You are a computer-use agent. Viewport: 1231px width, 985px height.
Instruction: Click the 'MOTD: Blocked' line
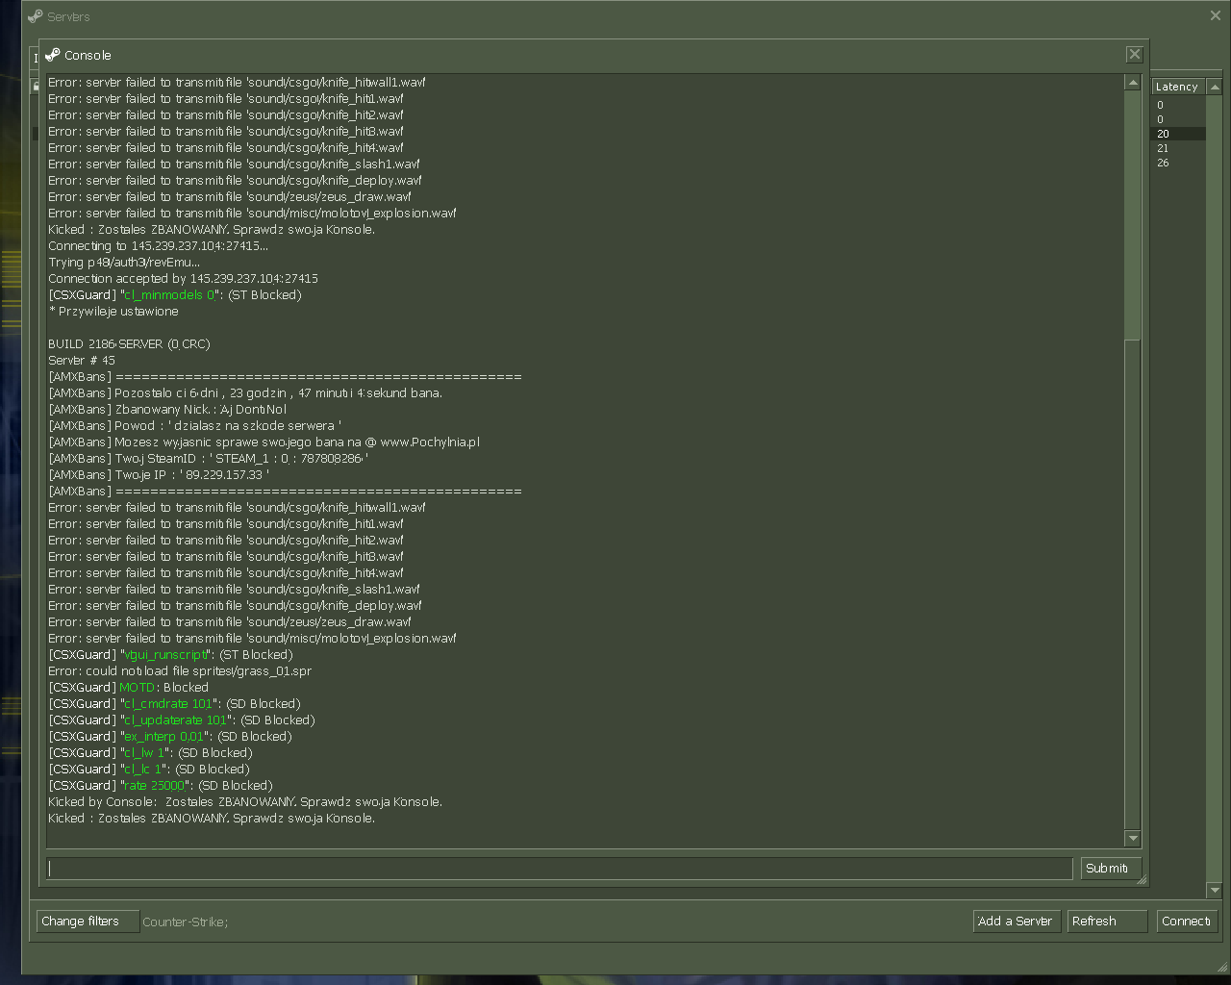(128, 688)
